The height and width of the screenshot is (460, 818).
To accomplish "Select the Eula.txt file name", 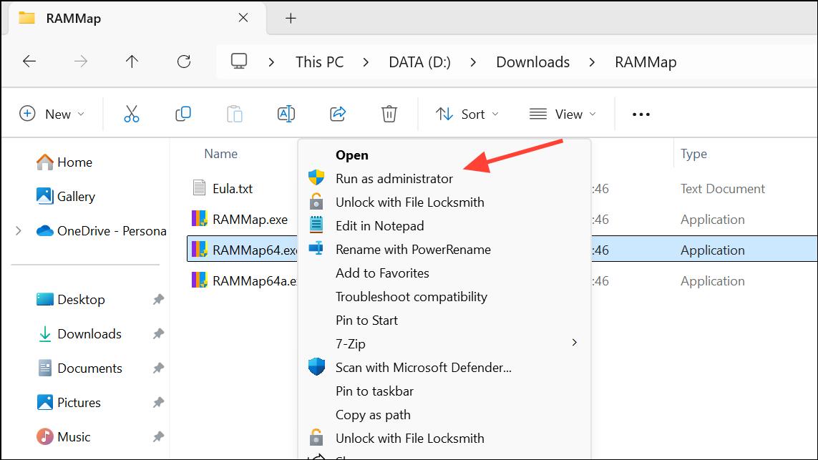I will tap(233, 188).
